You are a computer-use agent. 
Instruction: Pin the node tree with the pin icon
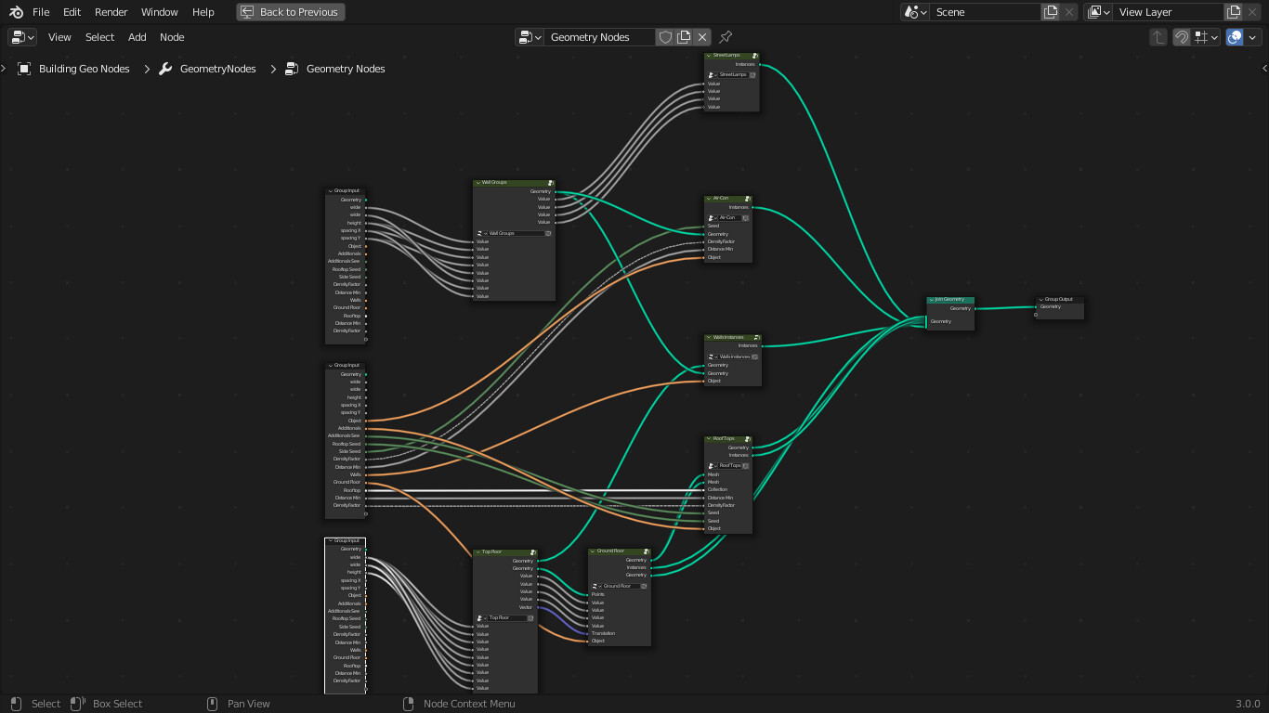tap(726, 37)
